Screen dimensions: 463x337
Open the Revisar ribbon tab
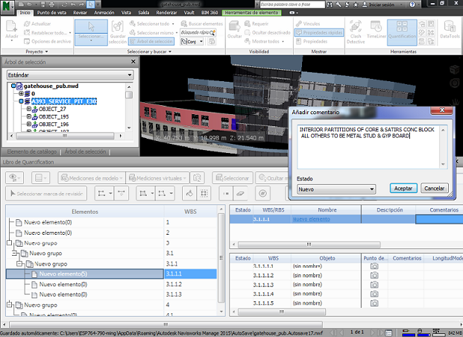(x=80, y=13)
